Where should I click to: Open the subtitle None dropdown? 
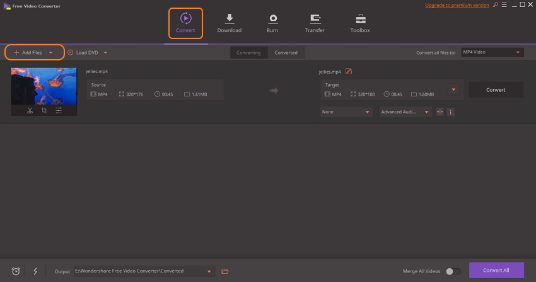pos(346,112)
